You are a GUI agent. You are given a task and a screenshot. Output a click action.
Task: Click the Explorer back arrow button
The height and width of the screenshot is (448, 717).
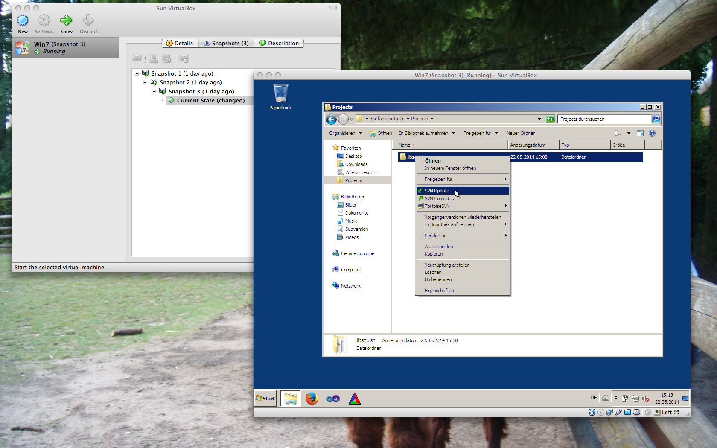coord(331,119)
